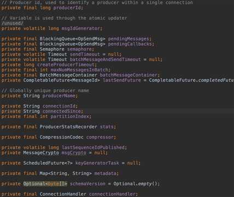Viewport: 234px width, 197px height.
Task: Click the msgCrypto variable
Action: [x=74, y=152]
